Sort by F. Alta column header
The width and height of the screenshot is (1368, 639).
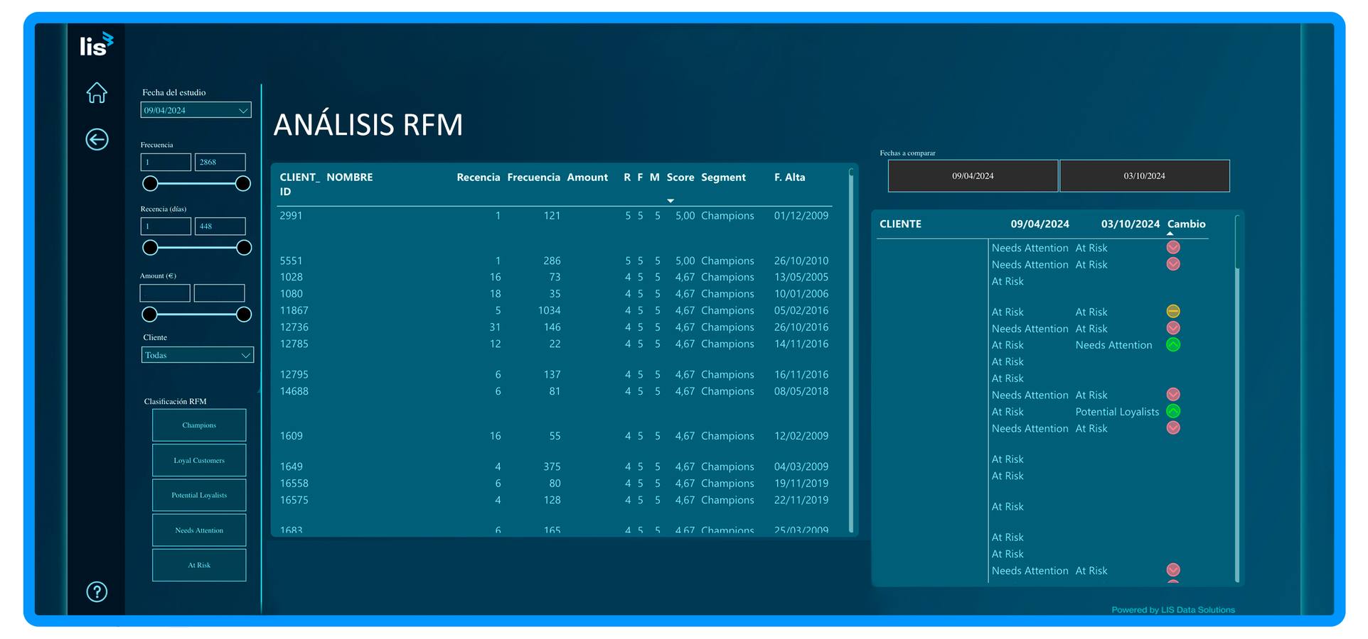pos(789,177)
